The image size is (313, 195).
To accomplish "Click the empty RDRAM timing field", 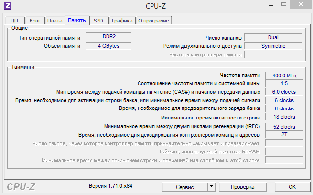I will click(284, 152).
